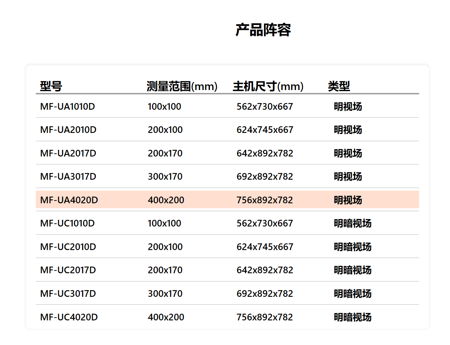Click the 产品阵容 heading

tap(263, 30)
